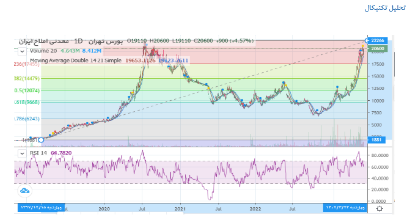Click 2021 on the time axis

coord(180,209)
